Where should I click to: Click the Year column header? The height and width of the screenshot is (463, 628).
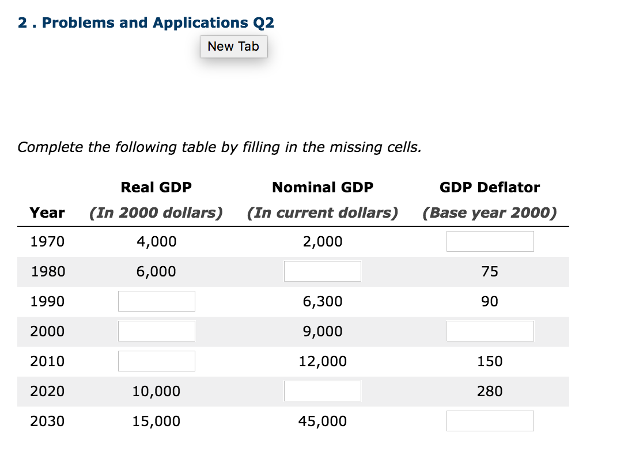pos(47,212)
